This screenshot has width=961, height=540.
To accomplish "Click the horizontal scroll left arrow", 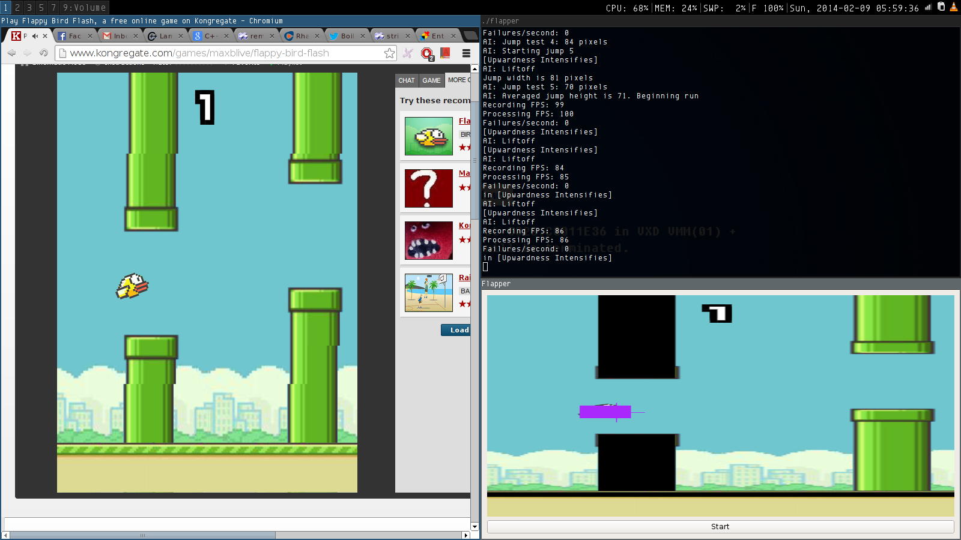I will [6, 535].
